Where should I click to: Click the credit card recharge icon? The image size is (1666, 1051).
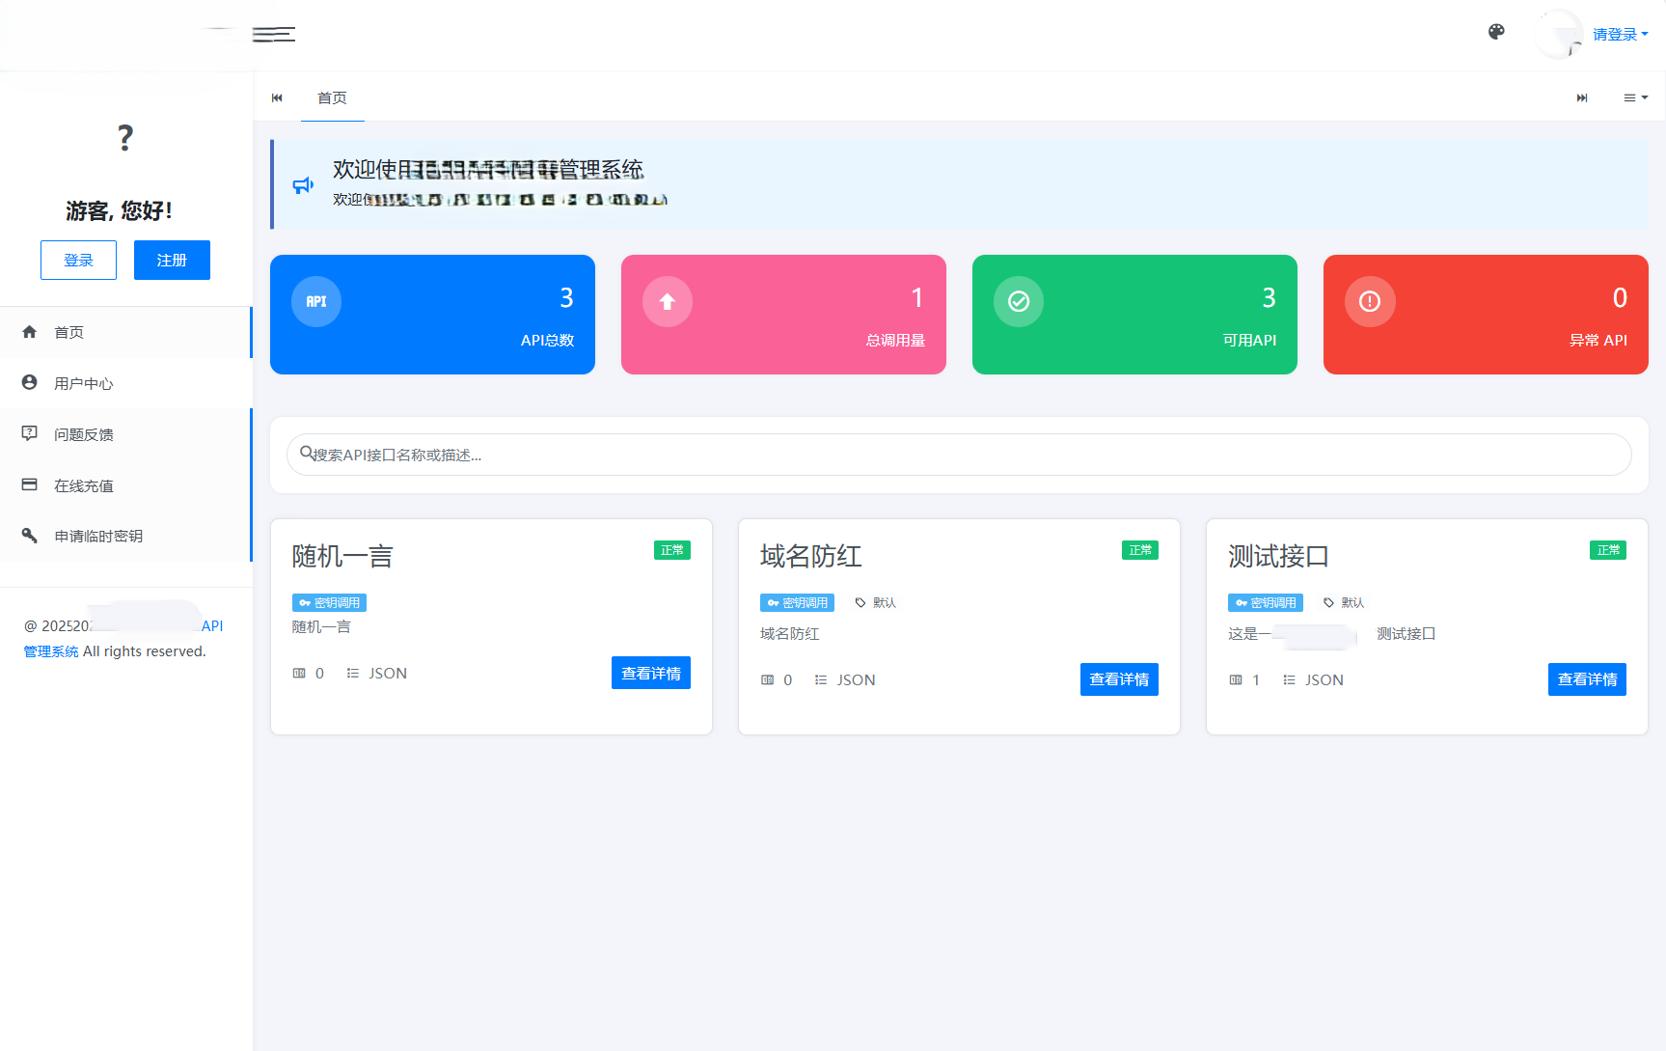tap(29, 484)
